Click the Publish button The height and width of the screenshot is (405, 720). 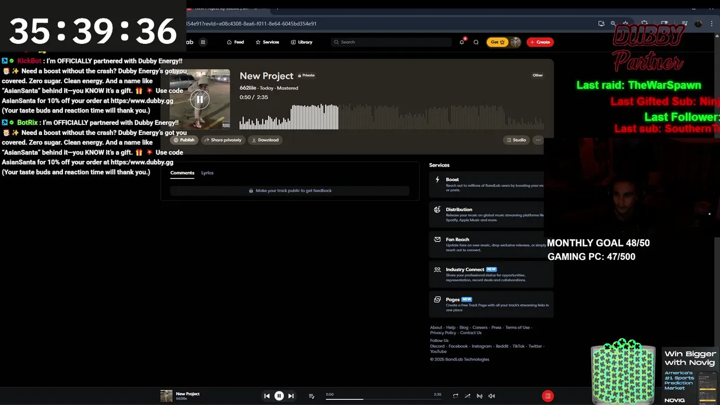(x=184, y=140)
